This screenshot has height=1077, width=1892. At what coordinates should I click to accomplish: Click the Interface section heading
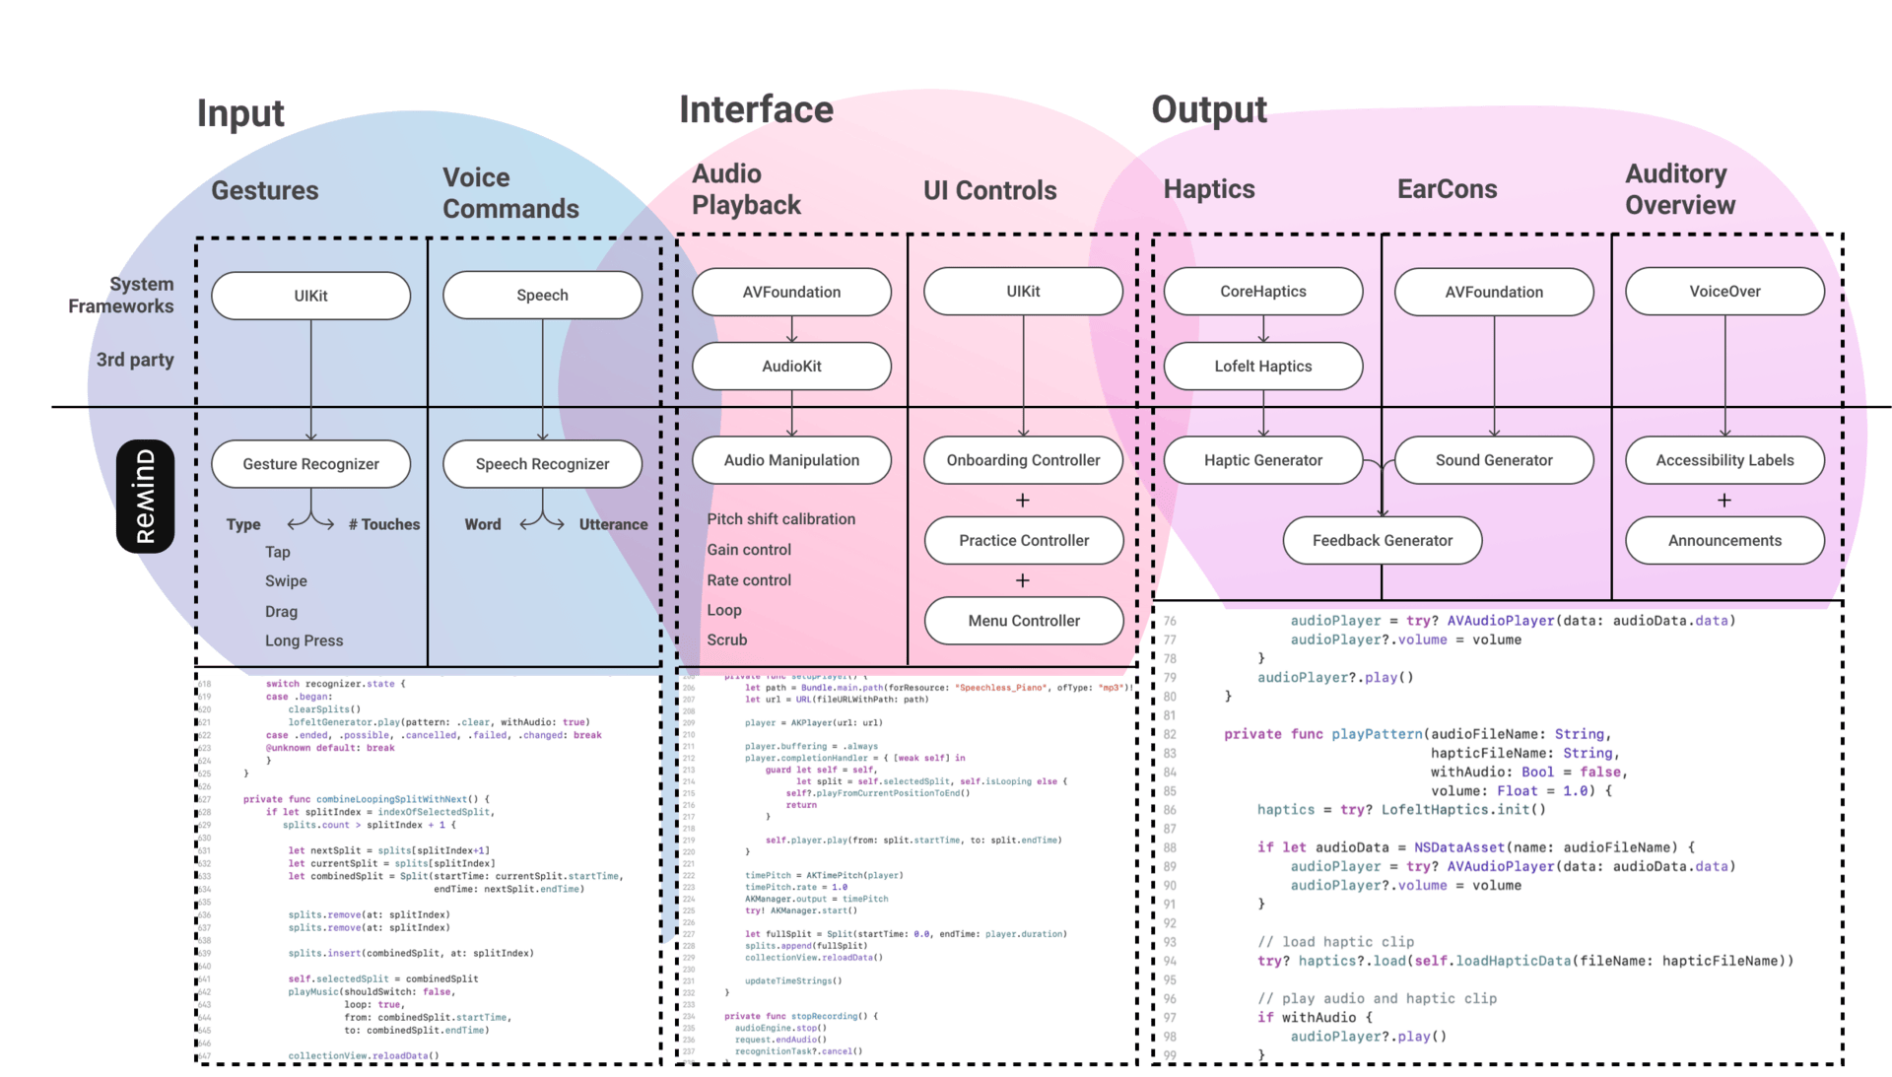pos(756,109)
